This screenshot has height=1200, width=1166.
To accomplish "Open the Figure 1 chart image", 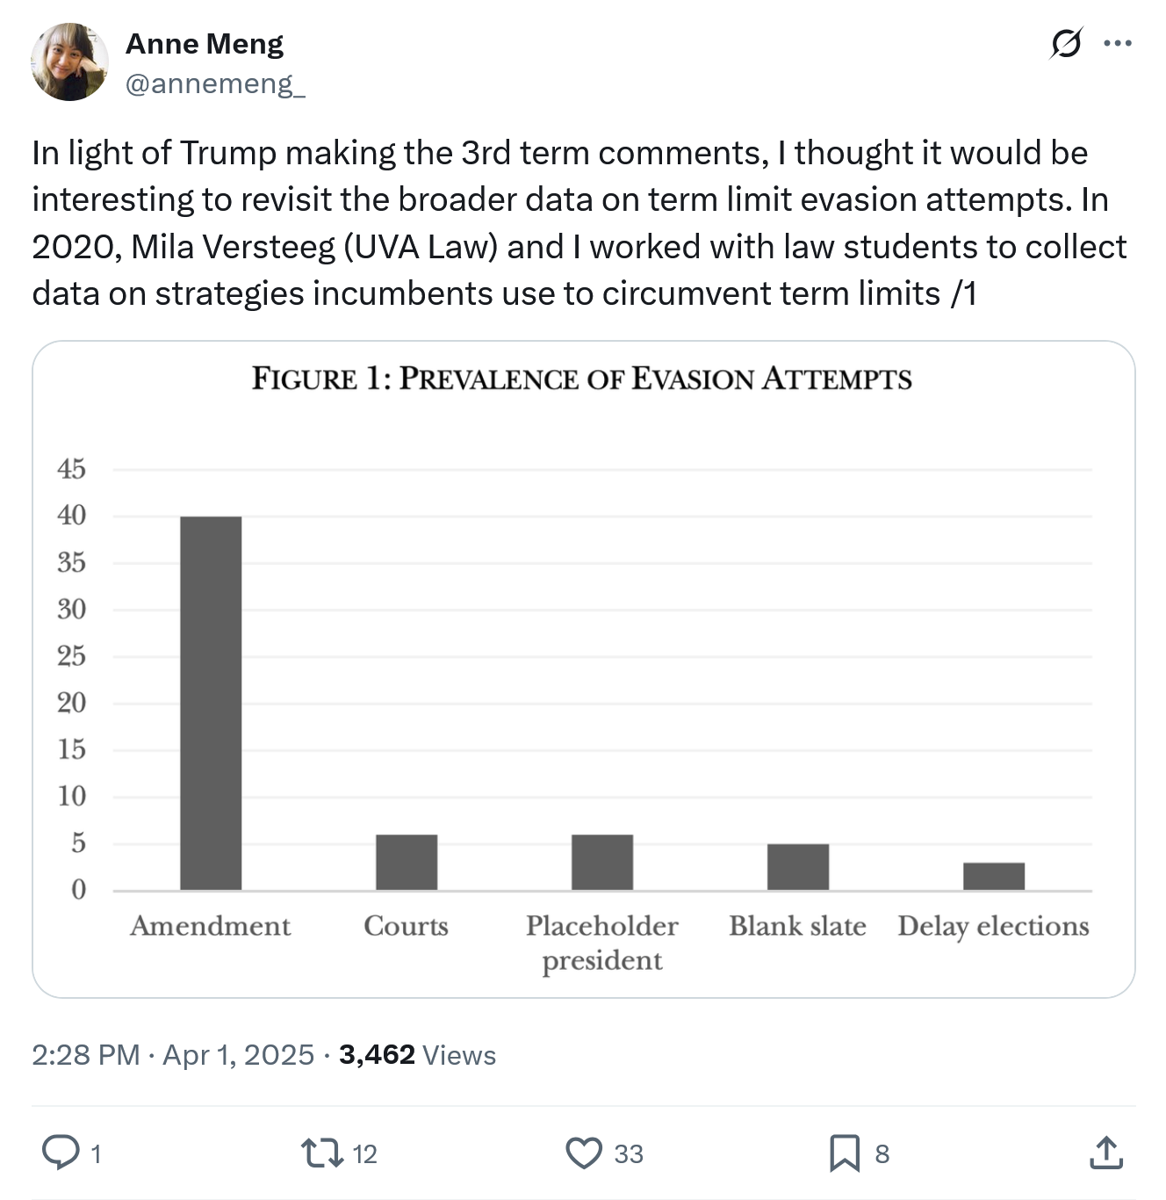I will (584, 669).
